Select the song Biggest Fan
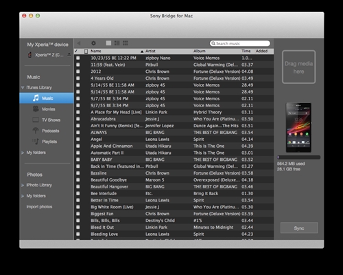343x275 pixels. point(102,214)
